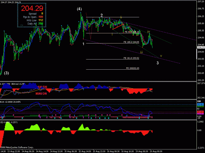The width and height of the screenshot is (205, 153).
Task: Select the FE 100.0 204.55 Fibonacci label
Action: pos(131,42)
